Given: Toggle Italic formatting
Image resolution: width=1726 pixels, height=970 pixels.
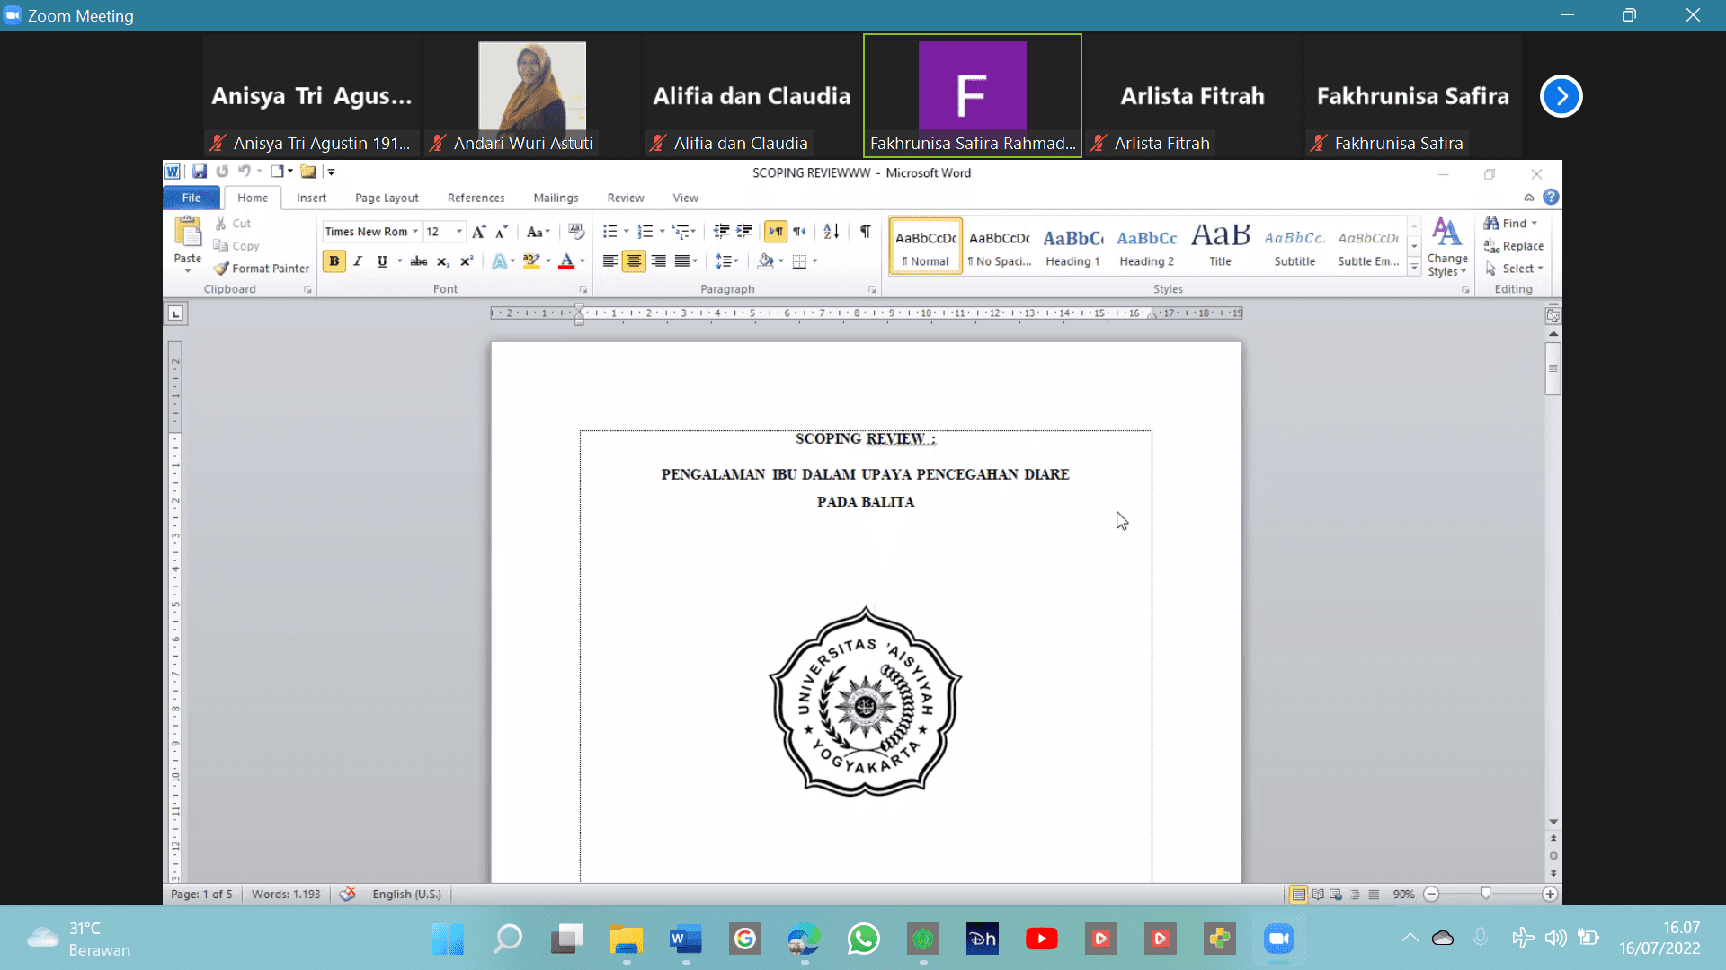Looking at the screenshot, I should 358,261.
